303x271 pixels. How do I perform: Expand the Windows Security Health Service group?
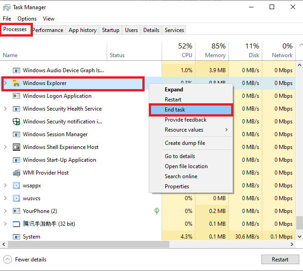point(5,109)
